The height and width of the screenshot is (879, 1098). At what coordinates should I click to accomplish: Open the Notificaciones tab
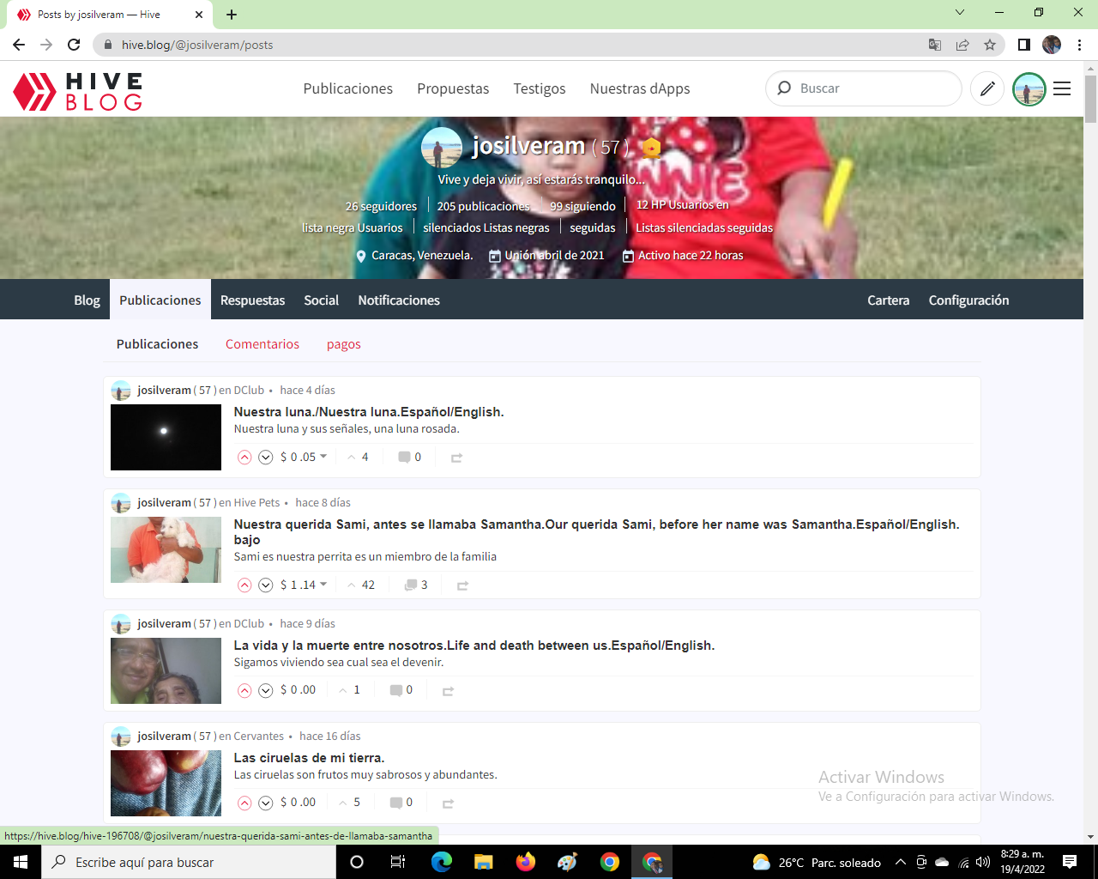click(399, 300)
